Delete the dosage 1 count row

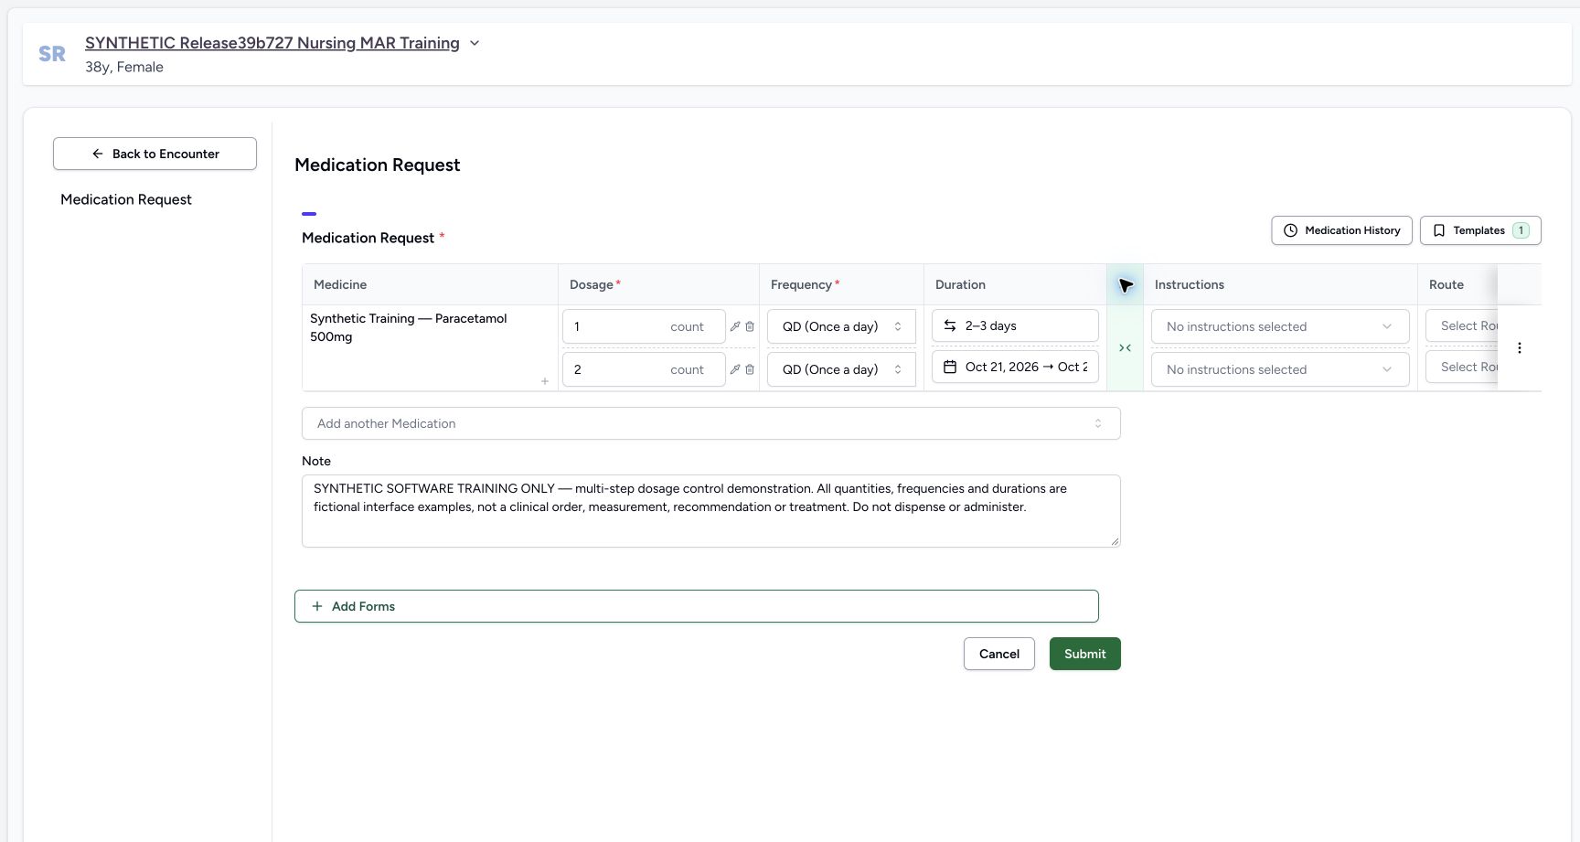click(750, 326)
